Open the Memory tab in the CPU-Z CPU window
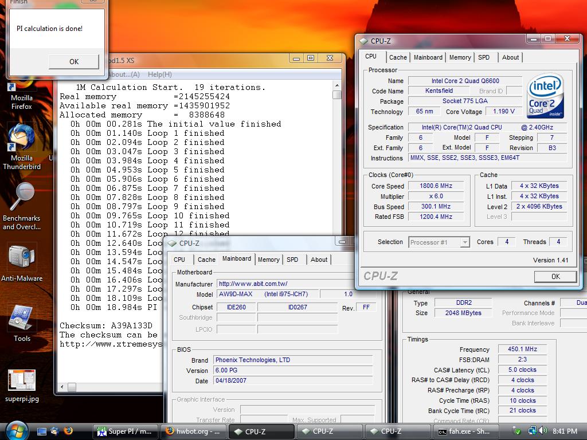587x440 pixels. pyautogui.click(x=460, y=57)
